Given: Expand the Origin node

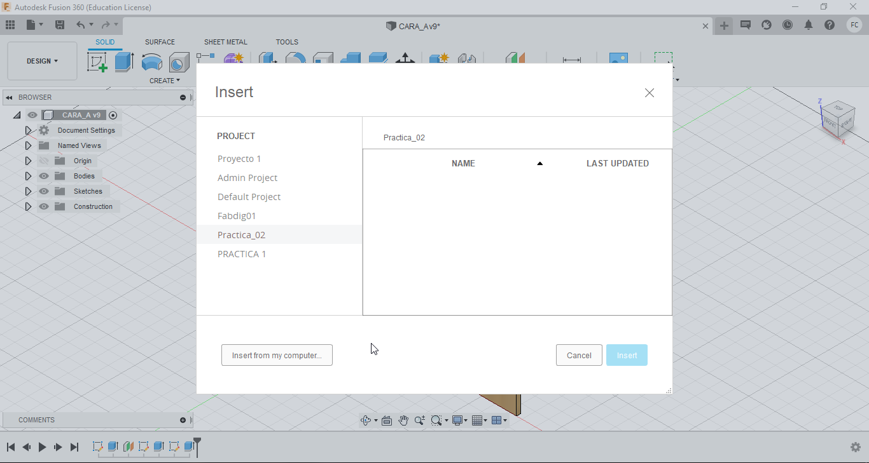Looking at the screenshot, I should pyautogui.click(x=28, y=161).
